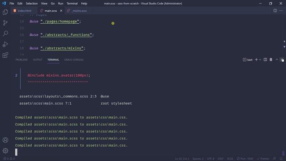Open notifications bell in status bar

(281, 159)
